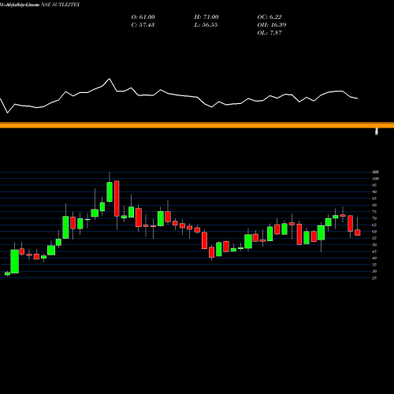The image size is (394, 394).
Task: Click the 45 price axis label
Action: [374, 251]
